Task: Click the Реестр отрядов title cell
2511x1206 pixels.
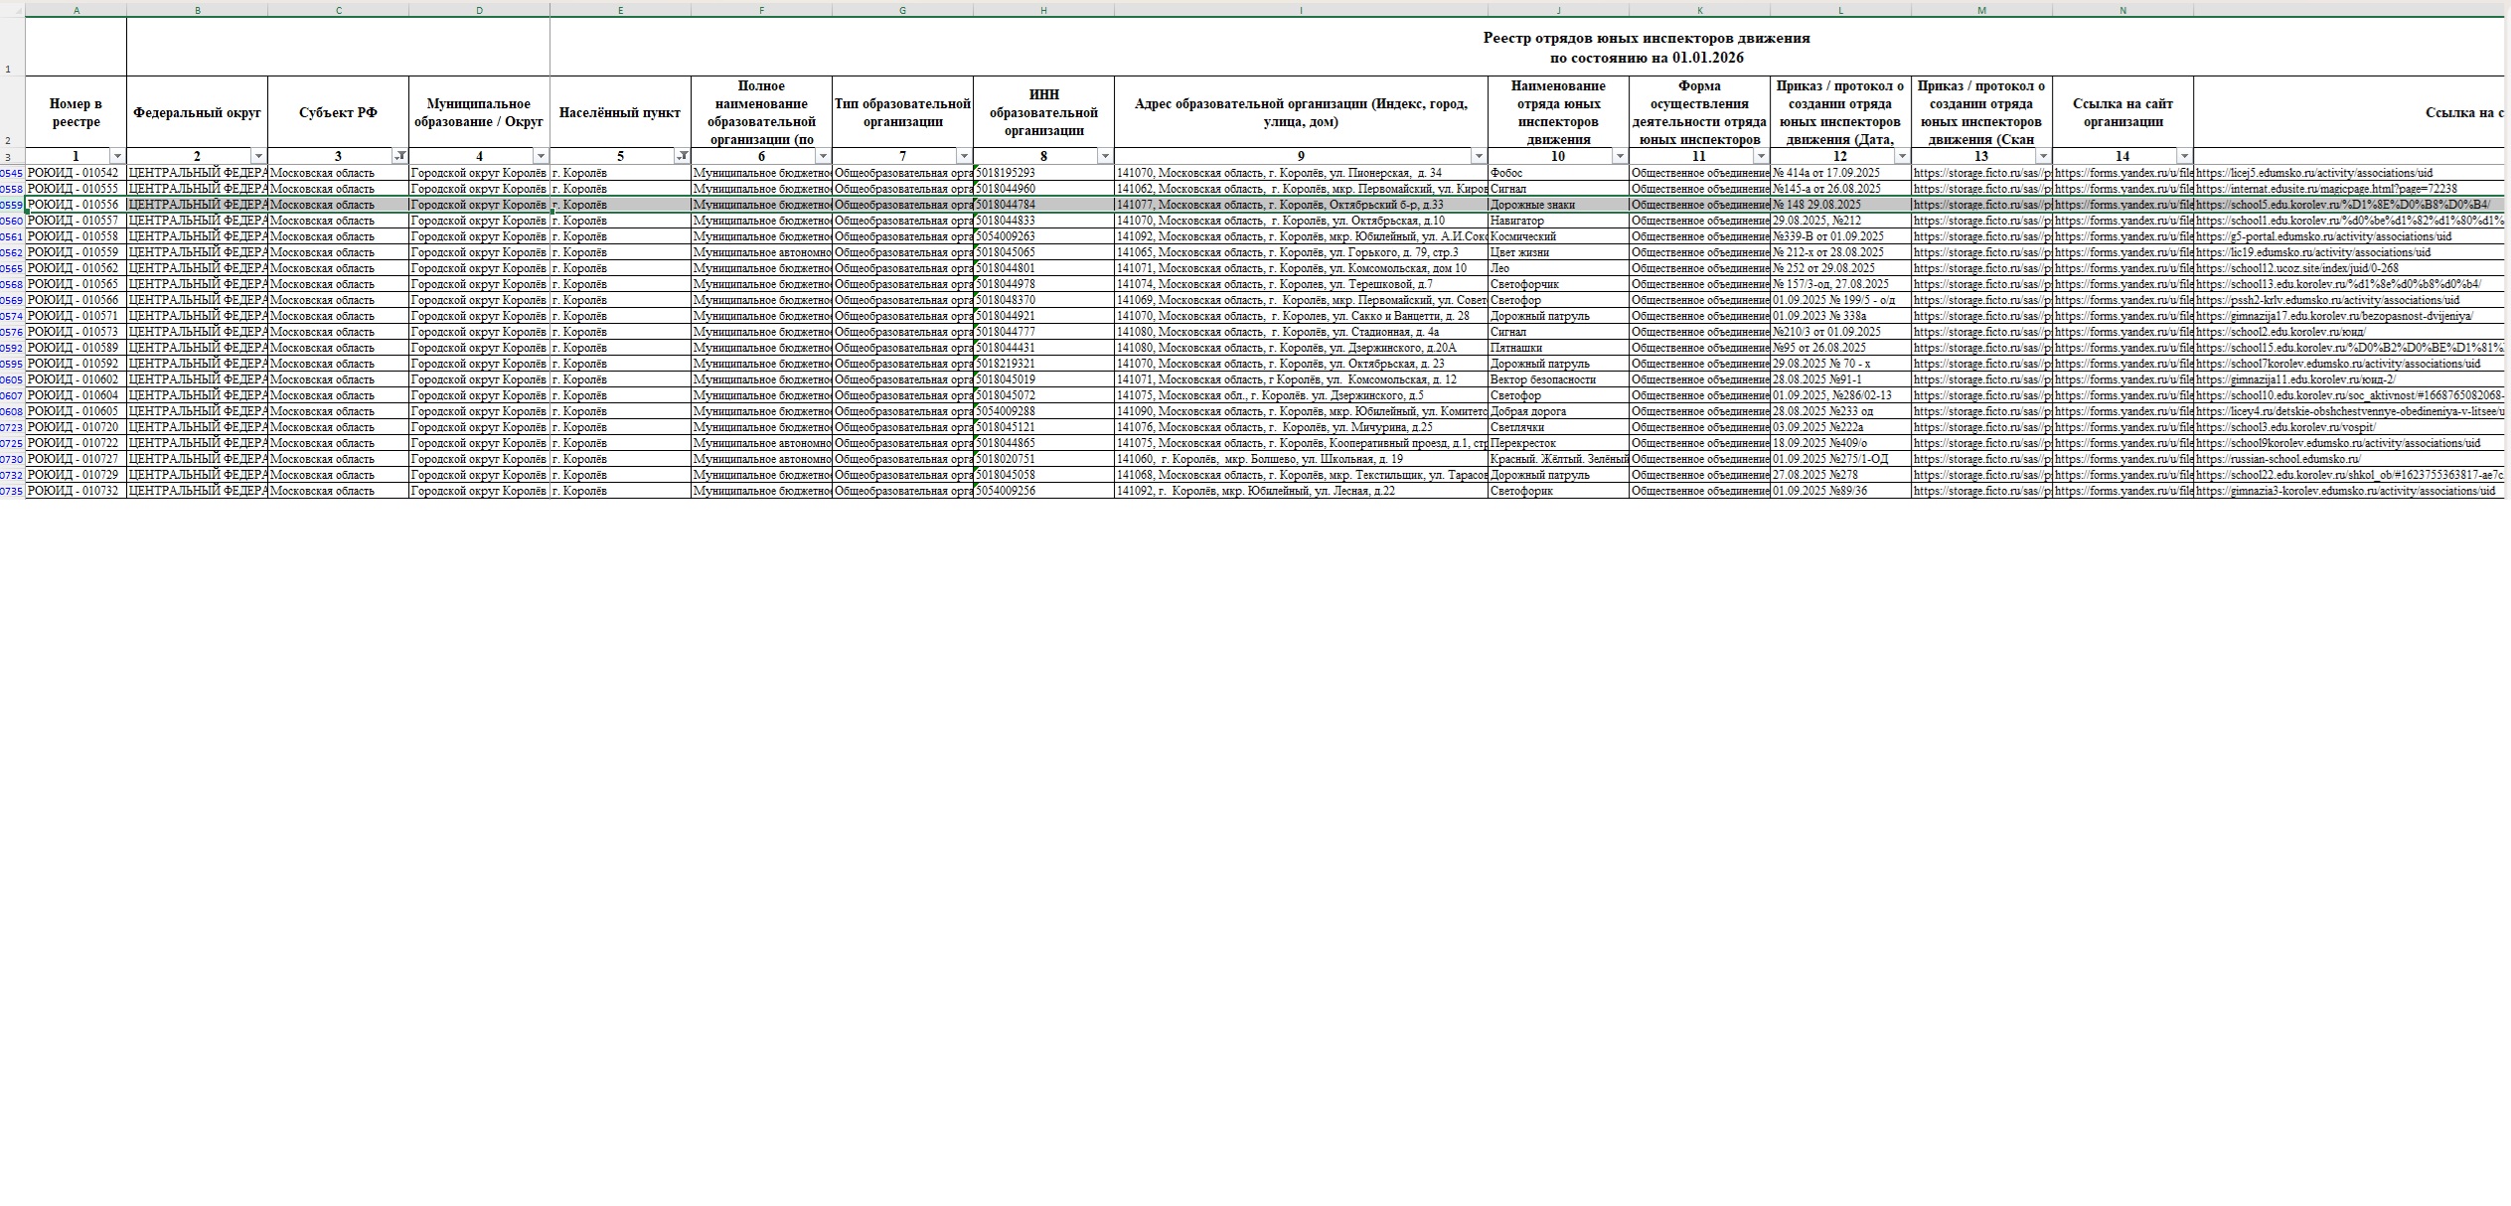Action: (1646, 47)
